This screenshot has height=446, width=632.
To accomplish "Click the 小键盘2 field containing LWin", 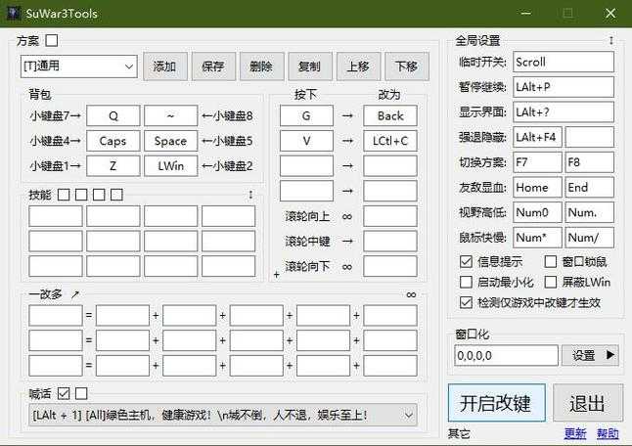I will [x=171, y=166].
